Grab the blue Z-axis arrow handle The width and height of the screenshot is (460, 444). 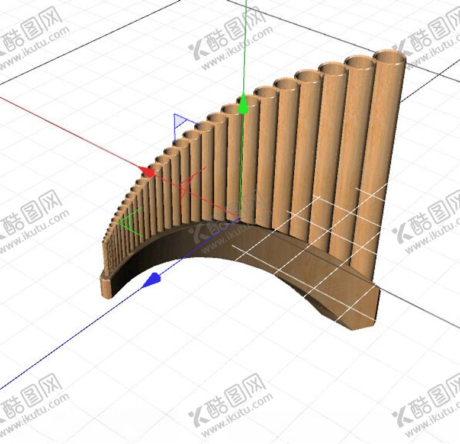(152, 279)
